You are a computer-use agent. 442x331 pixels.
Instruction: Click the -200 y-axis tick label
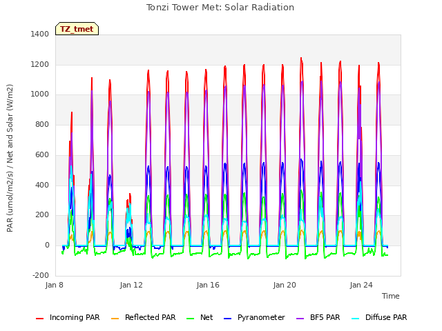tap(41, 275)
